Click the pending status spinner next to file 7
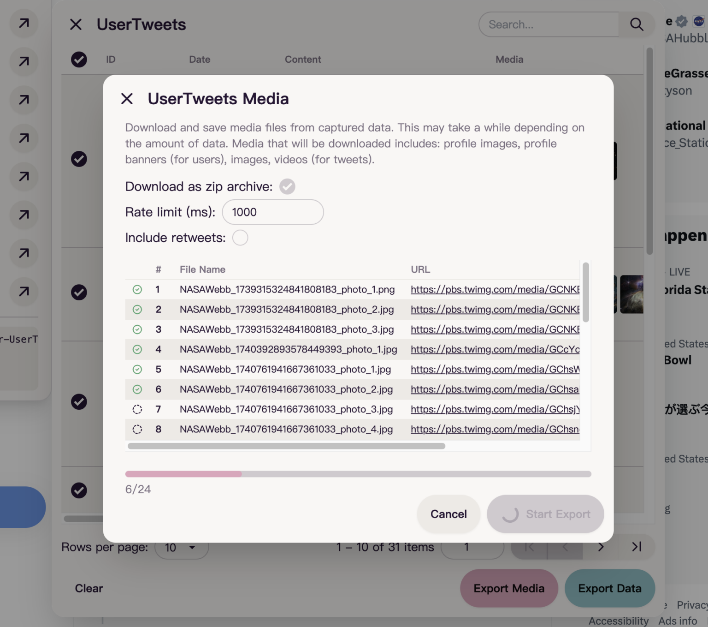The image size is (708, 627). pos(137,409)
